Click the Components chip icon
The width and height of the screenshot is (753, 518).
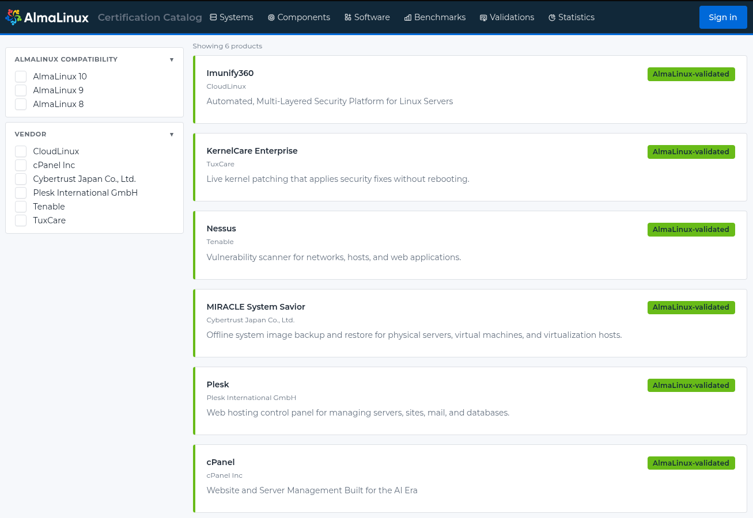tap(271, 18)
